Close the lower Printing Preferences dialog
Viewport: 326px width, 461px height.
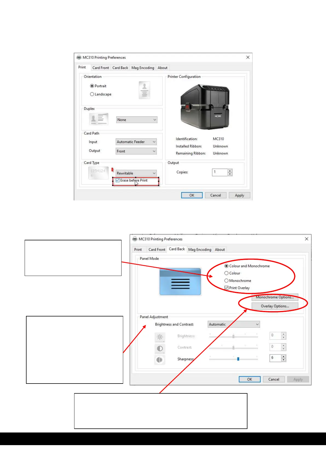coord(307,239)
